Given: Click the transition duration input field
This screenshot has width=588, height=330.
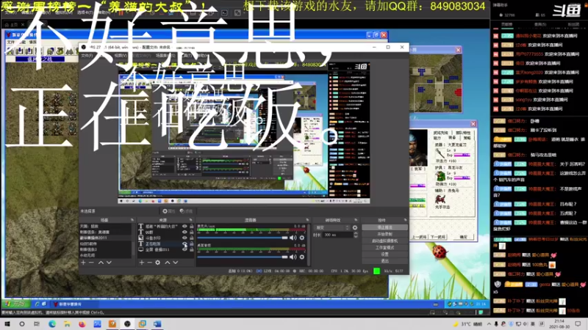Looking at the screenshot, I should 337,235.
